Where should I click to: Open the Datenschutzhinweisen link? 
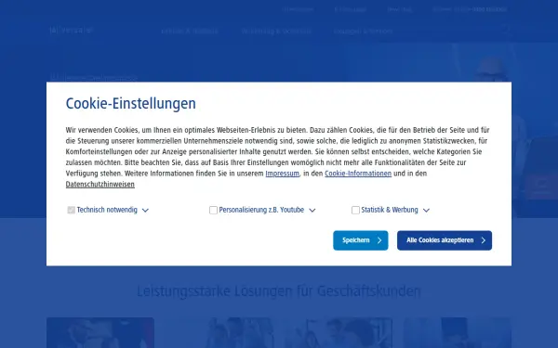coord(100,185)
